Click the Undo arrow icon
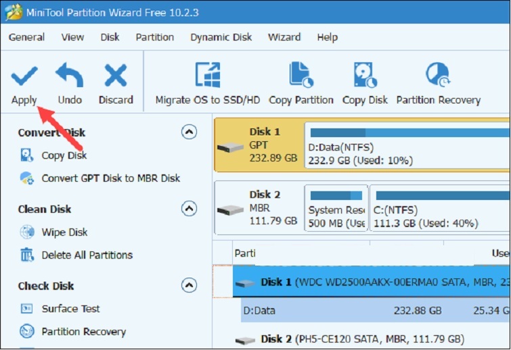This screenshot has width=511, height=350. (x=69, y=76)
